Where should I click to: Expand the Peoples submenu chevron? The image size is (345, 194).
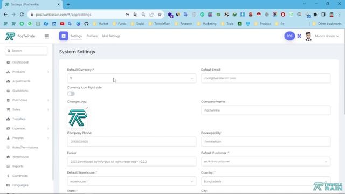pyautogui.click(x=48, y=138)
